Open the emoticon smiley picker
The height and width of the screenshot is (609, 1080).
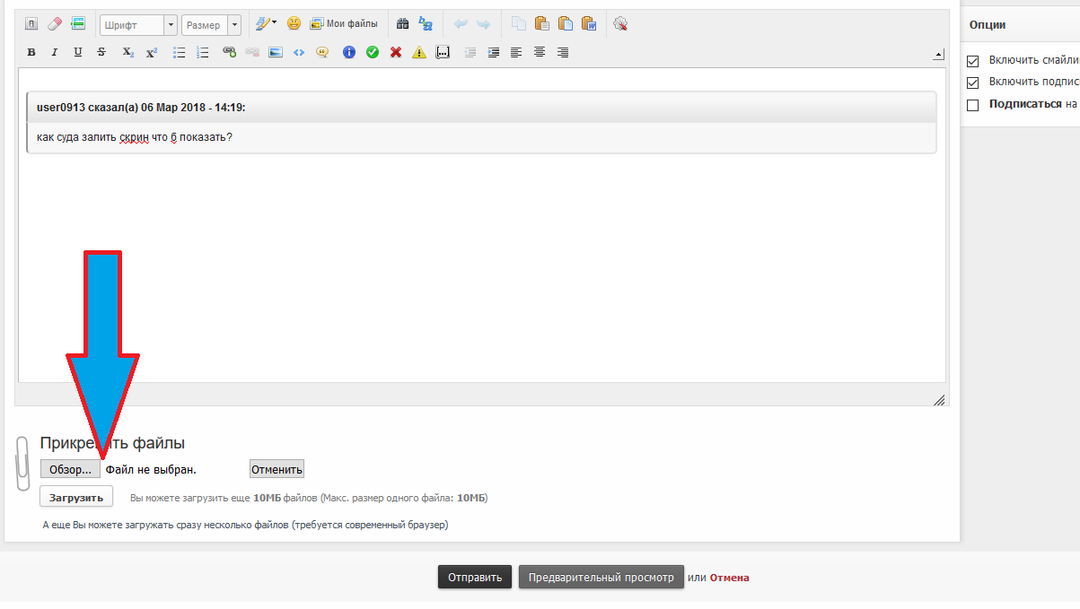(294, 24)
